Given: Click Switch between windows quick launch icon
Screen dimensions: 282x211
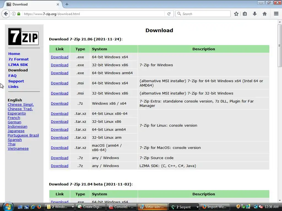Looking at the screenshot, I should coord(26,207).
